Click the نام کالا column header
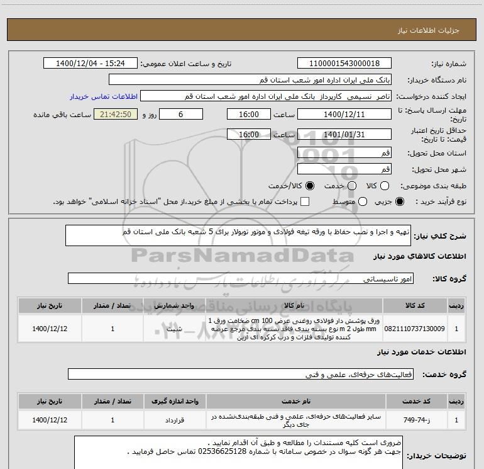Viewport: 484px width, 469px height. (x=294, y=306)
